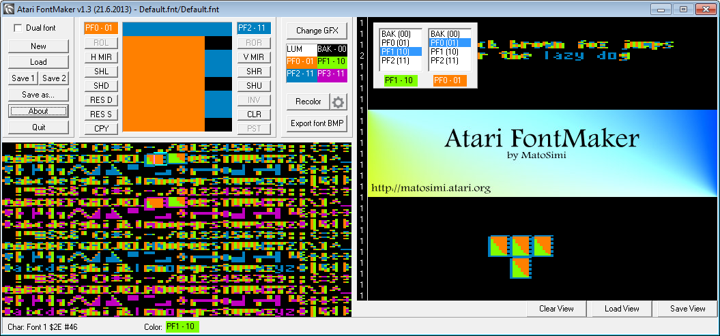Screen dimensions: 720x336
Task: Select PF1 - 10 green cell in palette grid
Action: click(x=332, y=62)
